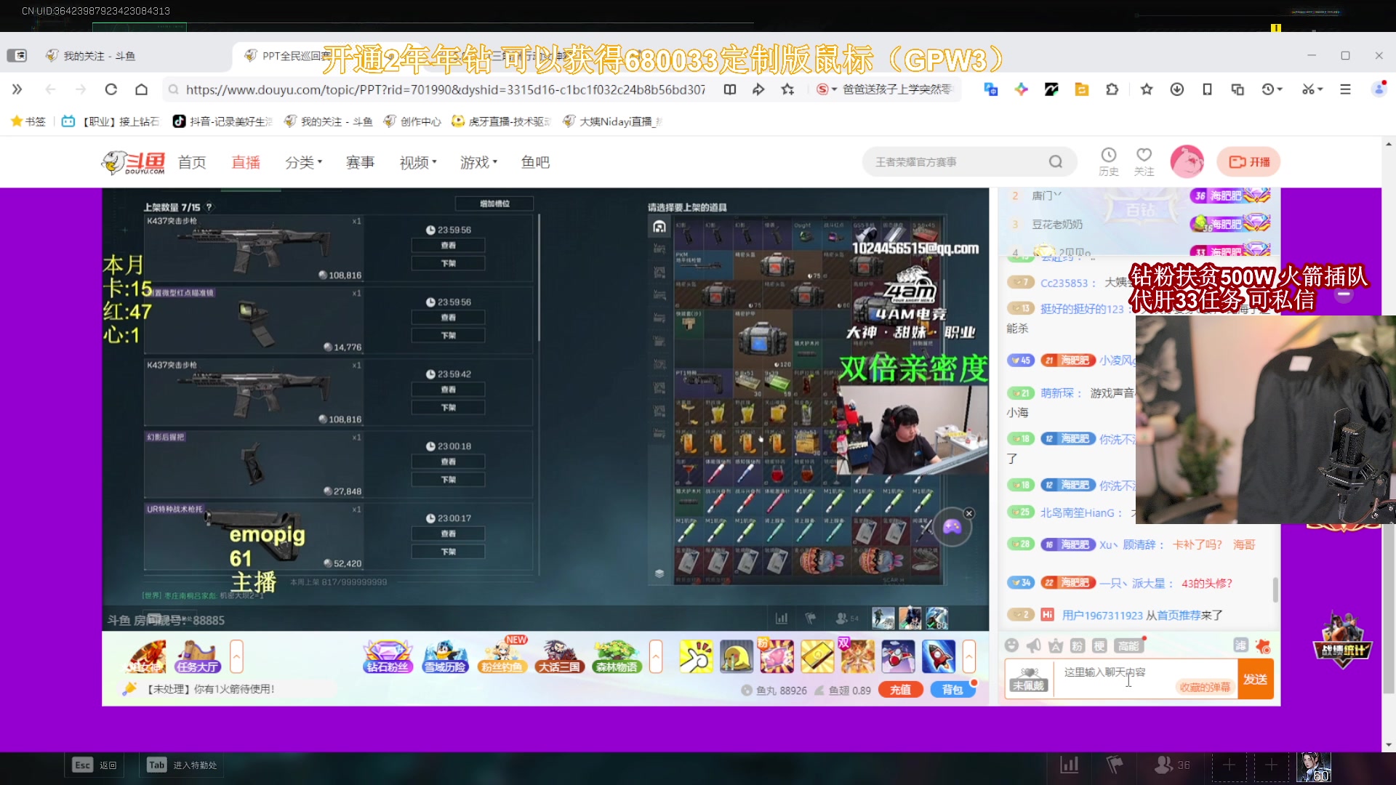
Task: Click the share arrow icon in address bar
Action: pyautogui.click(x=758, y=89)
